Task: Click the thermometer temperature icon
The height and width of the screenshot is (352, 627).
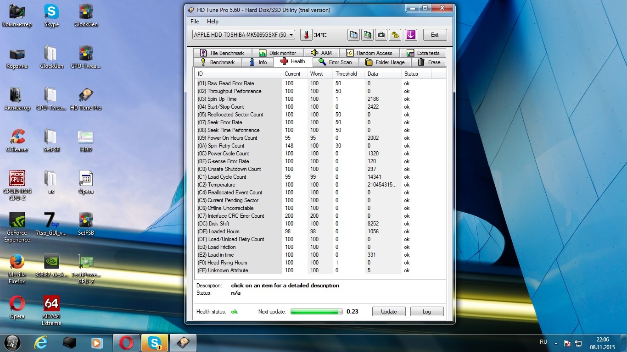Action: pyautogui.click(x=306, y=35)
